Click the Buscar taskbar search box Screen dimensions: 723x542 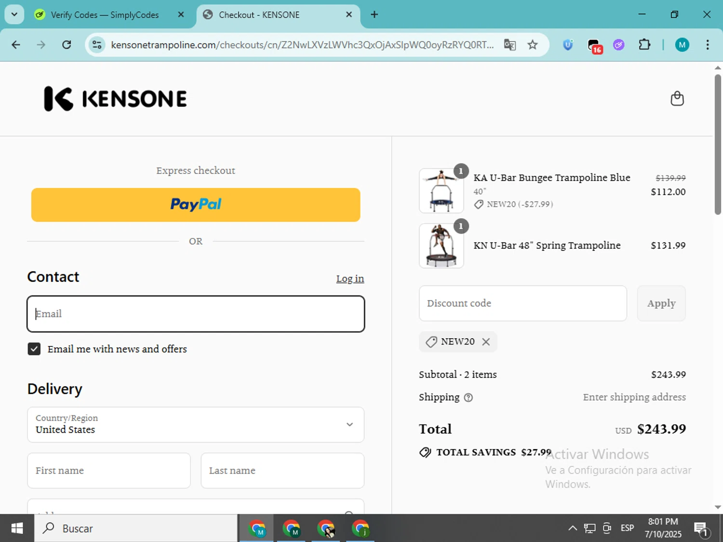[x=136, y=529]
